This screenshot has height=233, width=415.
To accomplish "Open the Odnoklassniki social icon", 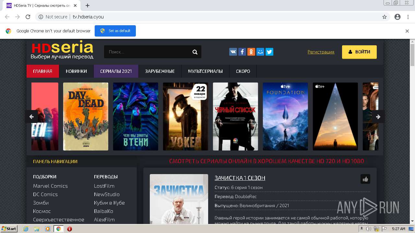I will tap(251, 52).
